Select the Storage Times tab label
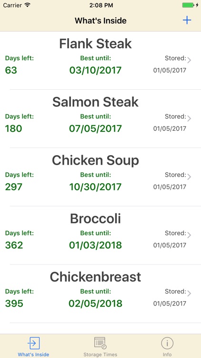This screenshot has width=201, height=358. [x=100, y=355]
